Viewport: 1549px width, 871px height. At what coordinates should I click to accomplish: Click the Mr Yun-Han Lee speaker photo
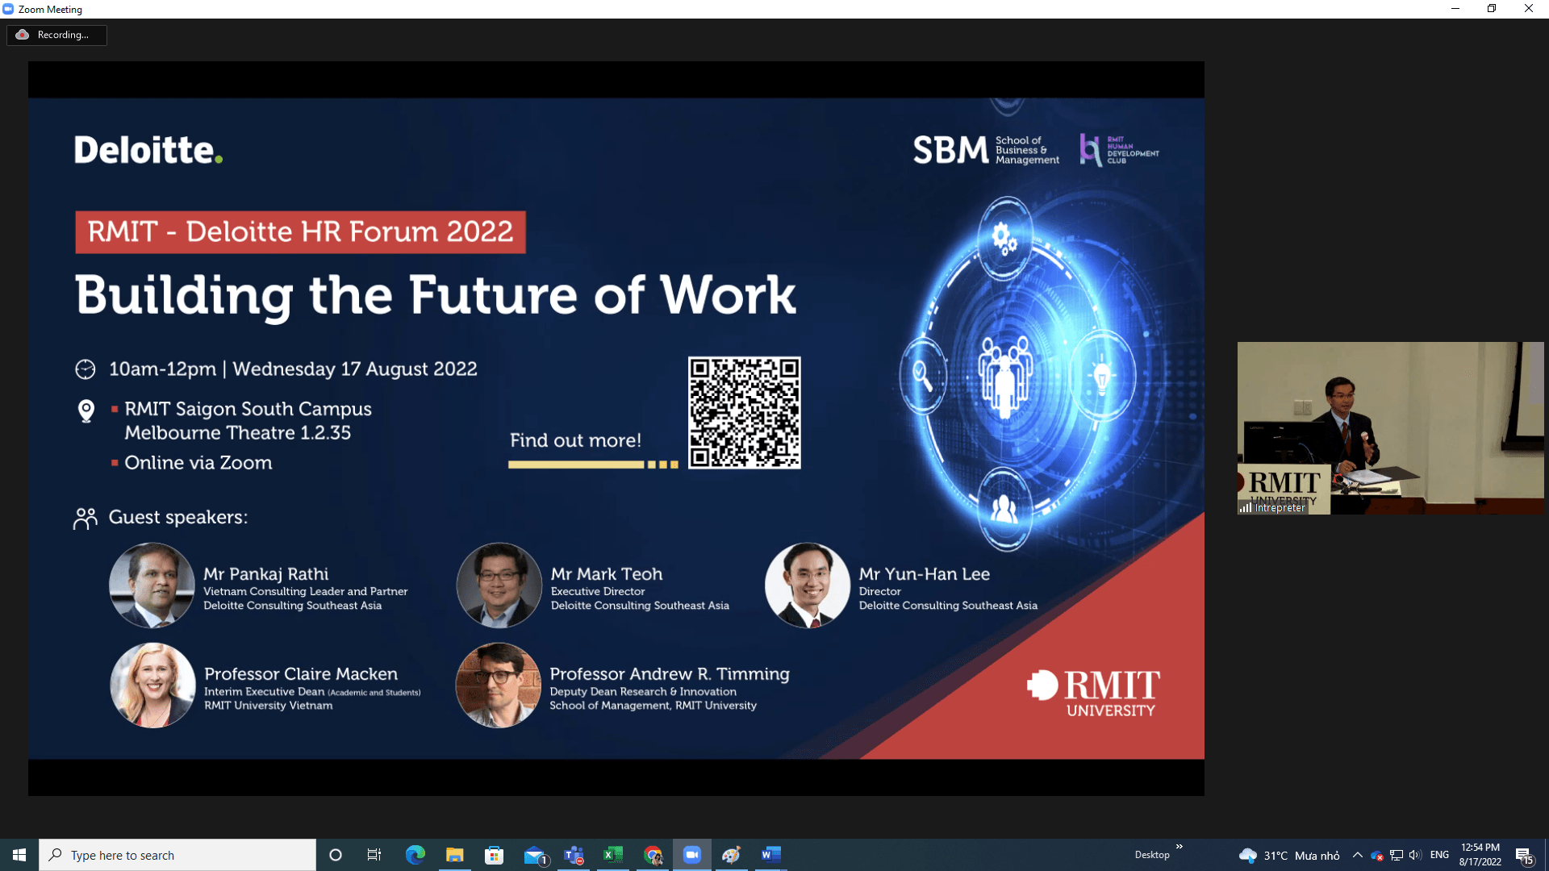tap(807, 586)
